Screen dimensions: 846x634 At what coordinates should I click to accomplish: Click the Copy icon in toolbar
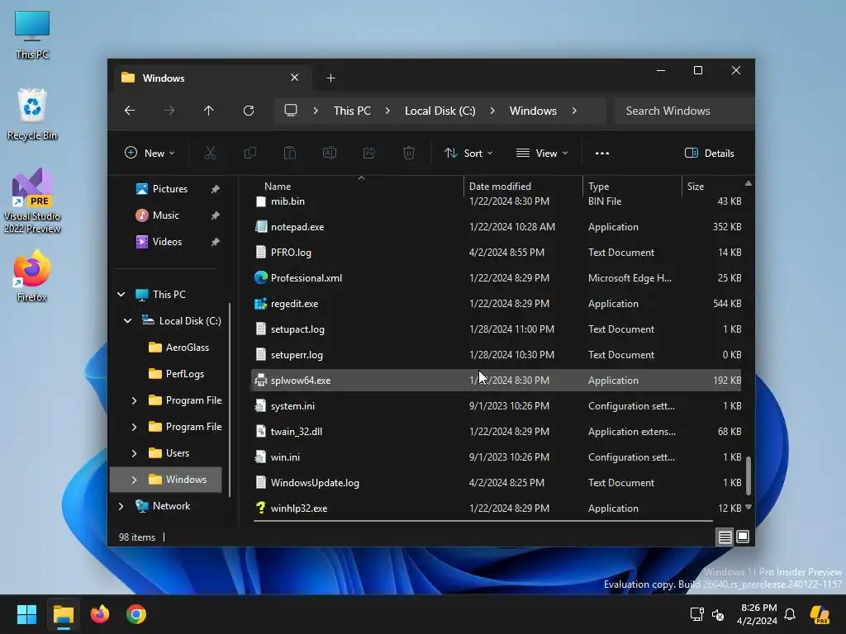(250, 153)
